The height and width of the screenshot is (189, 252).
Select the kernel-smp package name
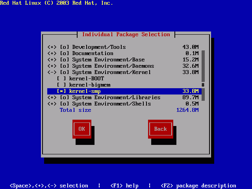[85, 91]
